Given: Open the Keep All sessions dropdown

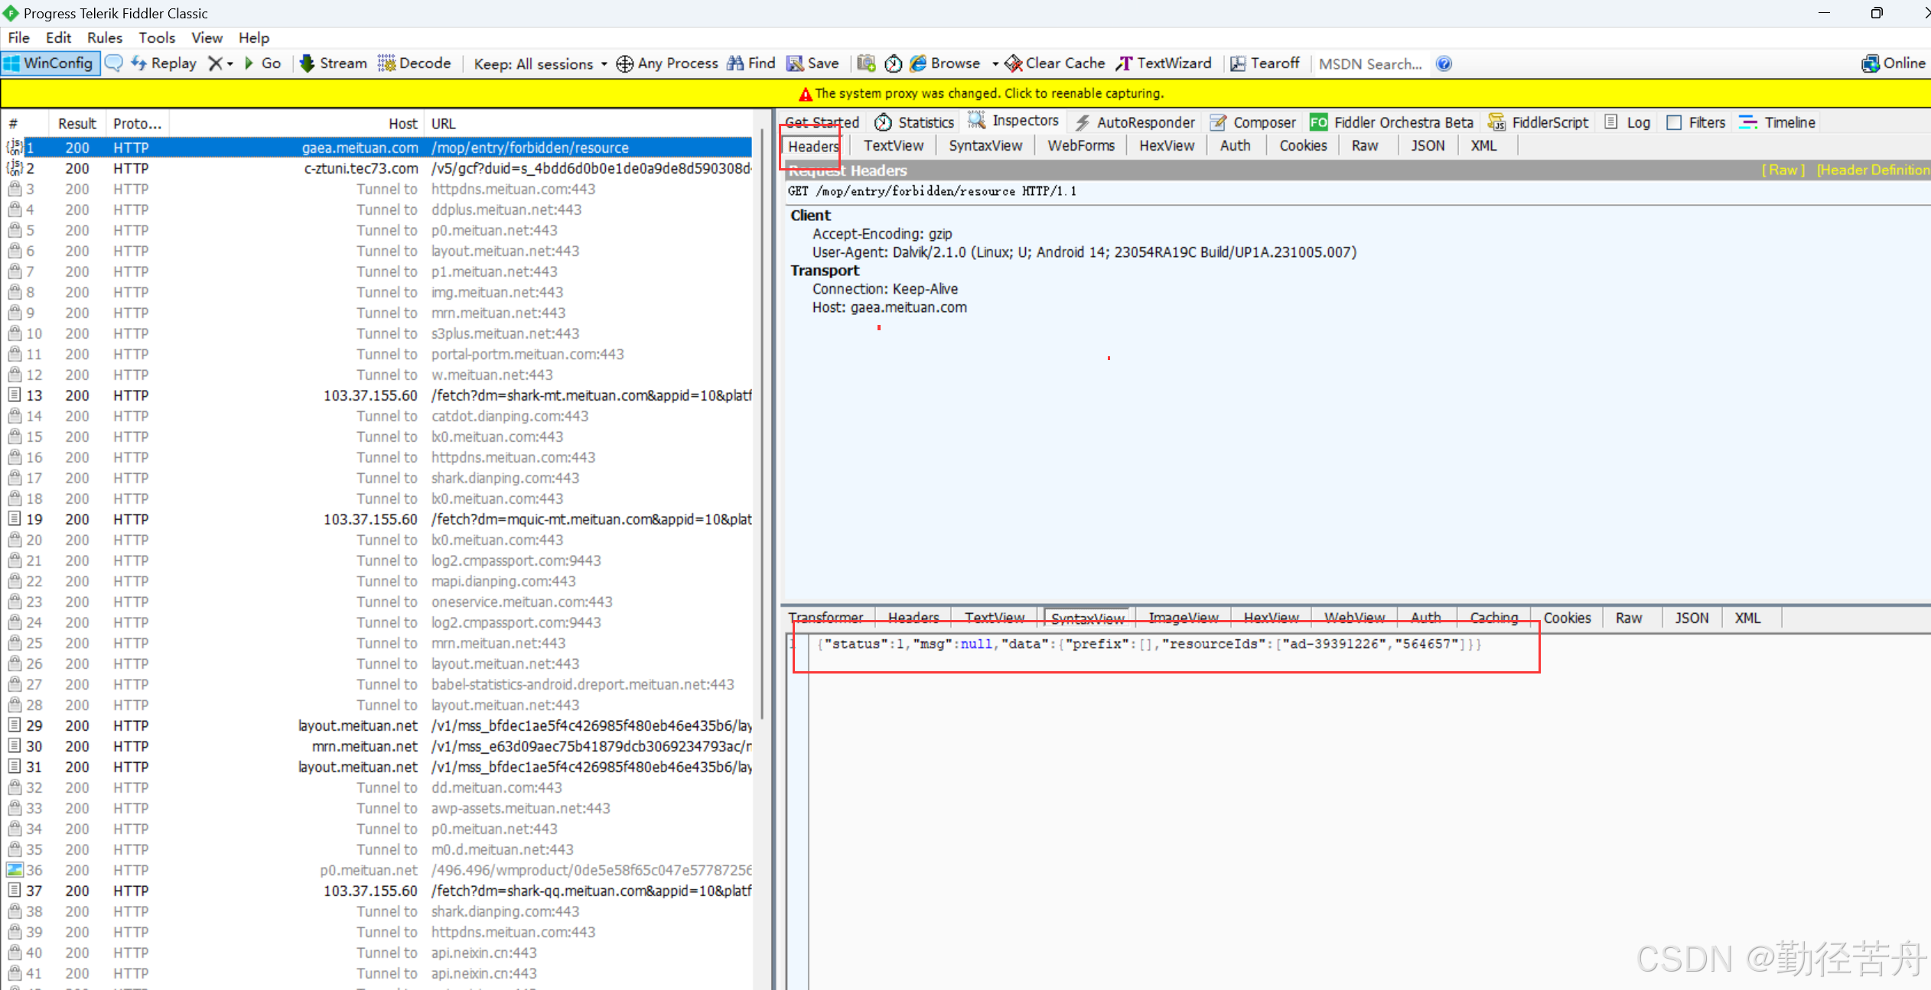Looking at the screenshot, I should [x=540, y=63].
